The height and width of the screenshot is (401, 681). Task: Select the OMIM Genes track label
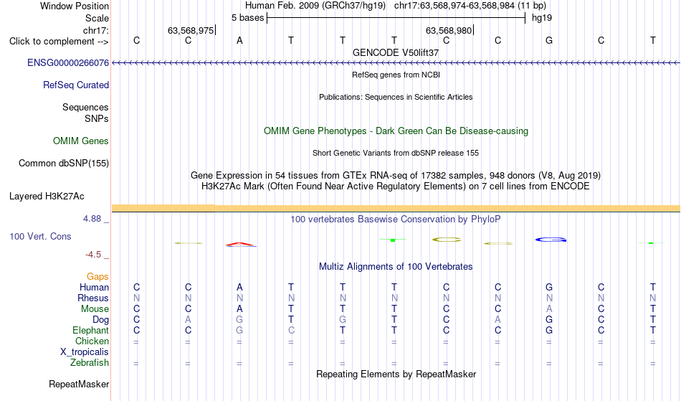click(81, 141)
